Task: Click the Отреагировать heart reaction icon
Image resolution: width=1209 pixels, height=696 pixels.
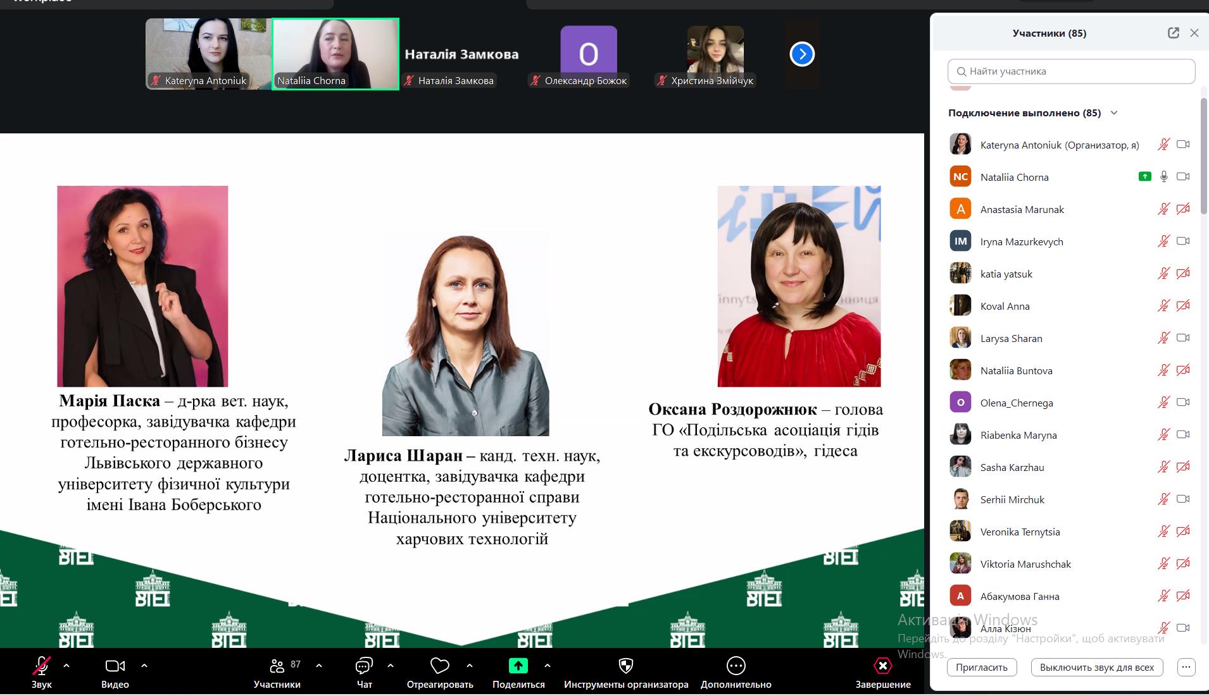Action: click(439, 666)
